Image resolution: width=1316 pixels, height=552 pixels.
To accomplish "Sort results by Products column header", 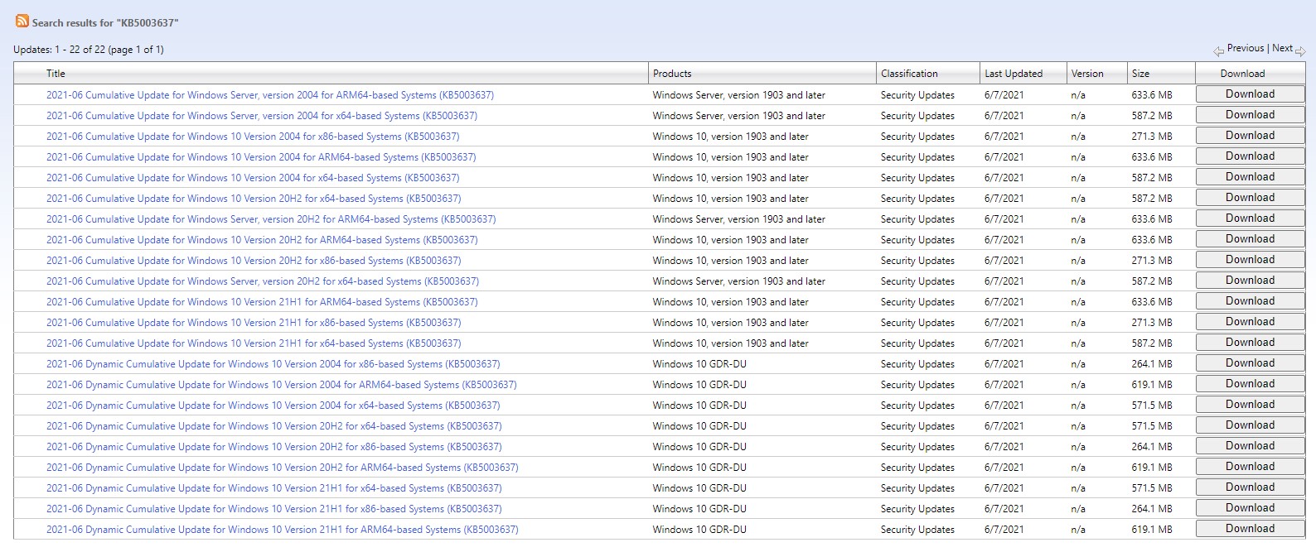I will [x=672, y=74].
